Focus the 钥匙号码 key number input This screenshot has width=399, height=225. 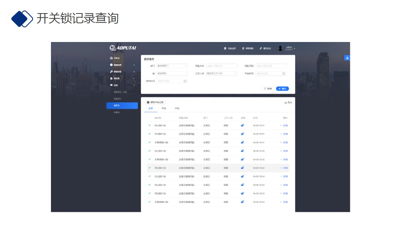point(271,66)
